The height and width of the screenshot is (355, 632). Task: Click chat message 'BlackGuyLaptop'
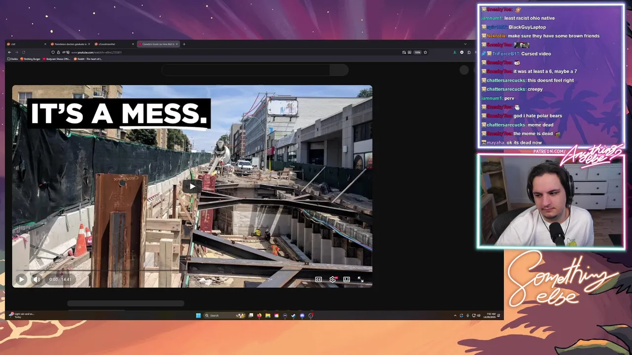tap(527, 27)
